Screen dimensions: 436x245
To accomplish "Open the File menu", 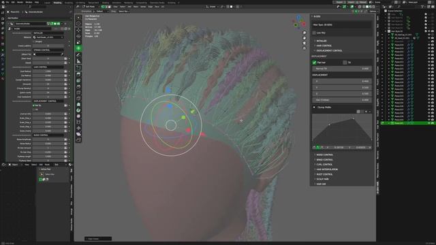I will [x=7, y=2].
